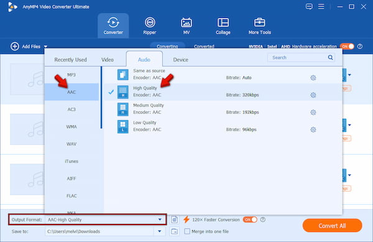This screenshot has height=242, width=373.
Task: Select AIFF format in list
Action: 71,179
